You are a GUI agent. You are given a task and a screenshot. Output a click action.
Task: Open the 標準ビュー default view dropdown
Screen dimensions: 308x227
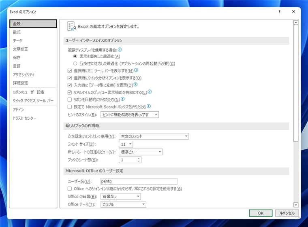tap(141, 152)
